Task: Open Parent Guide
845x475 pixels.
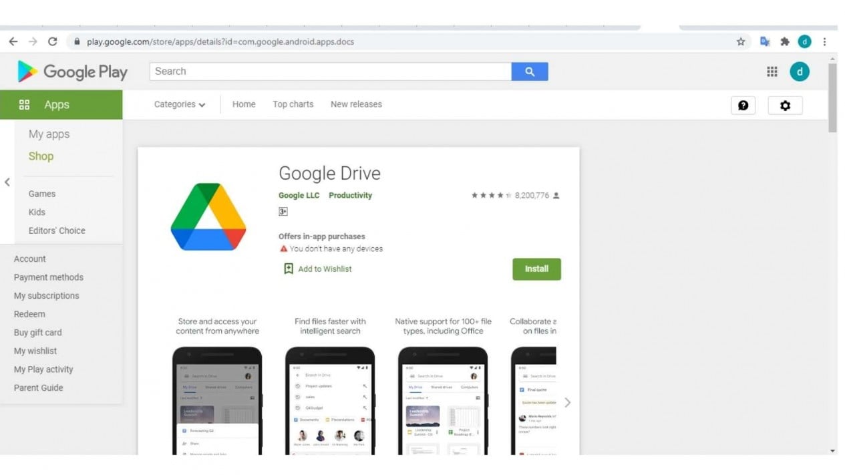Action: [39, 387]
